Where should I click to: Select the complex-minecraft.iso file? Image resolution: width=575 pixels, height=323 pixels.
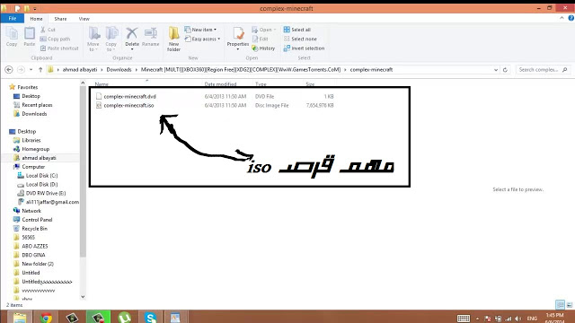click(x=128, y=106)
